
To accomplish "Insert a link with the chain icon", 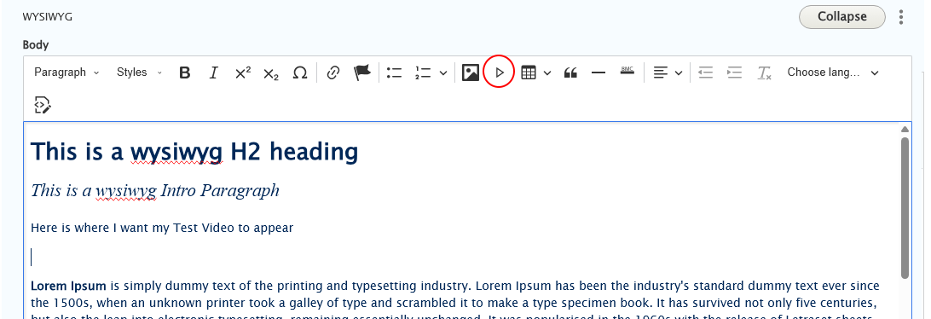I will point(333,73).
